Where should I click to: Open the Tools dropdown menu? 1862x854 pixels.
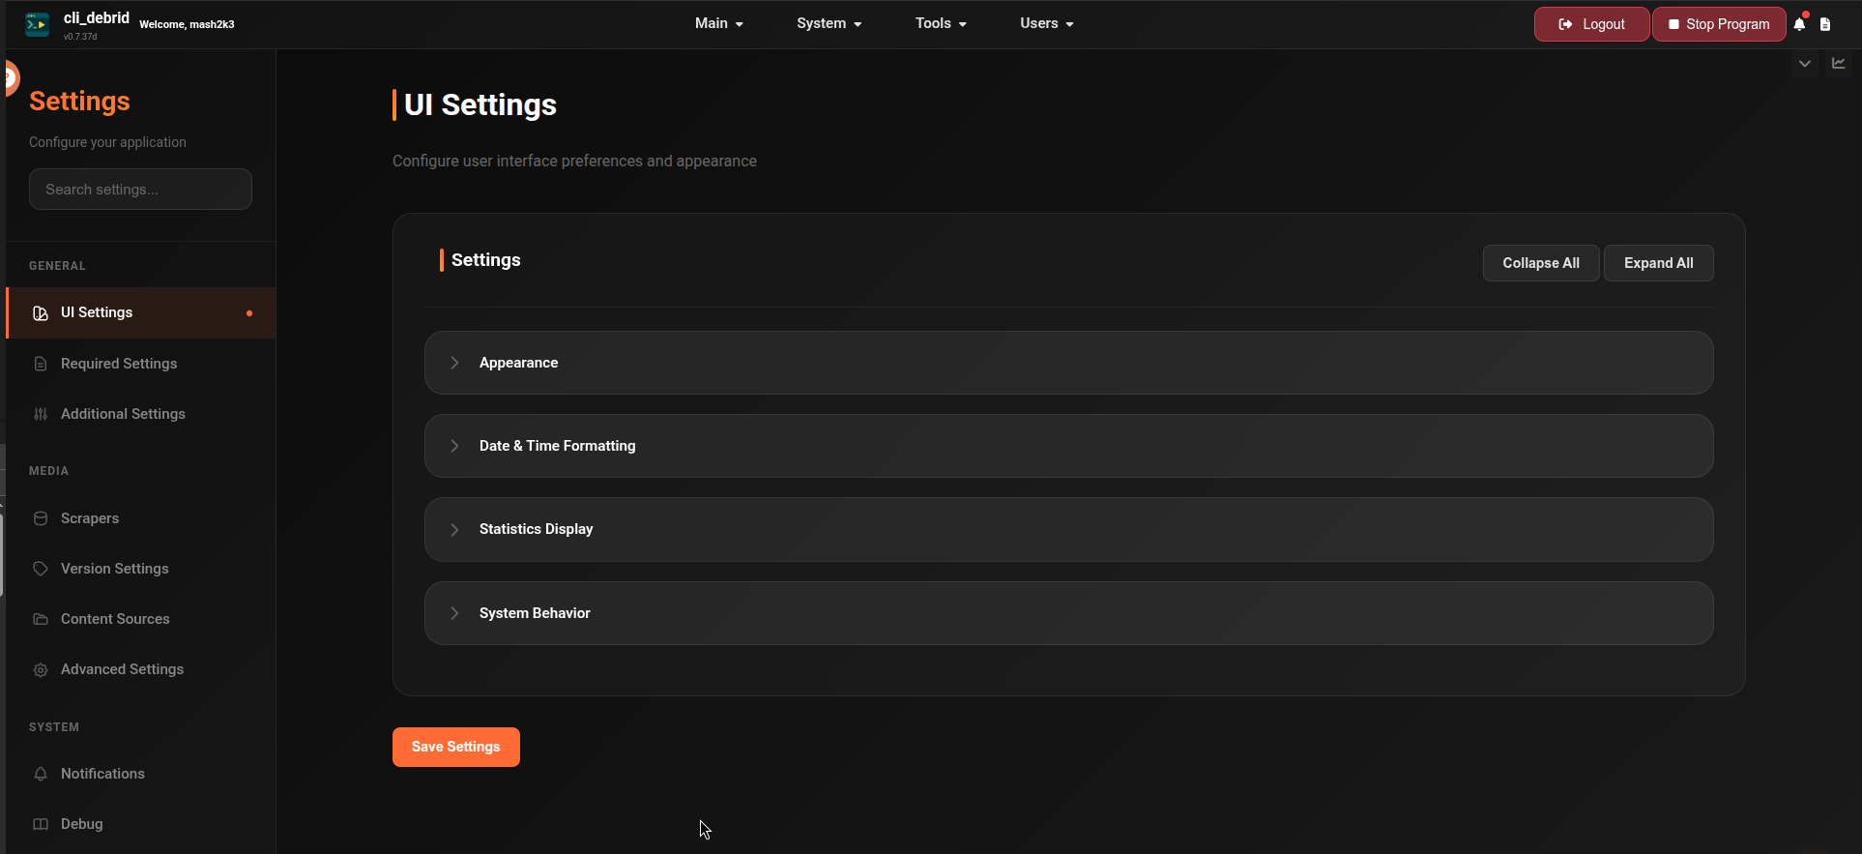pyautogui.click(x=941, y=23)
